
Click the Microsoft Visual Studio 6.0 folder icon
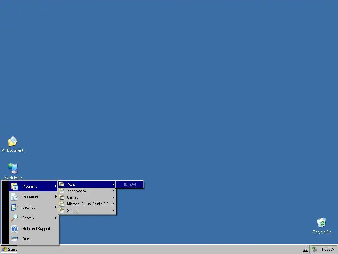coord(62,204)
